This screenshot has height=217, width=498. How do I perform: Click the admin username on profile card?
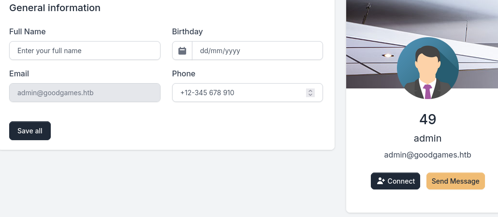click(427, 138)
